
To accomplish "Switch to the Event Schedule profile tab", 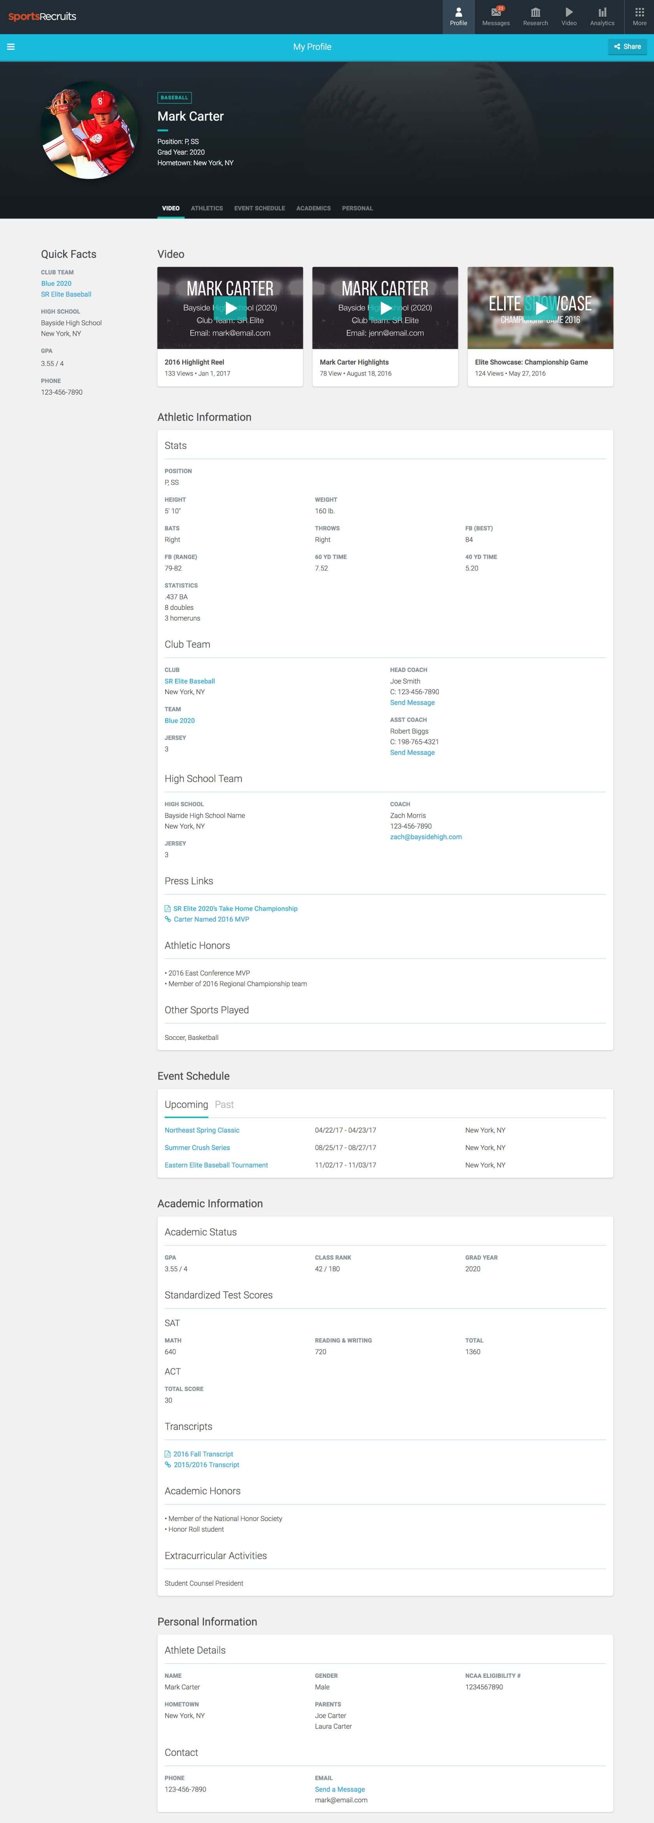I will [x=260, y=208].
